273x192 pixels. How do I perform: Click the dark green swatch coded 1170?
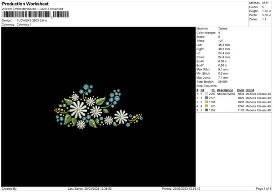pos(207,110)
